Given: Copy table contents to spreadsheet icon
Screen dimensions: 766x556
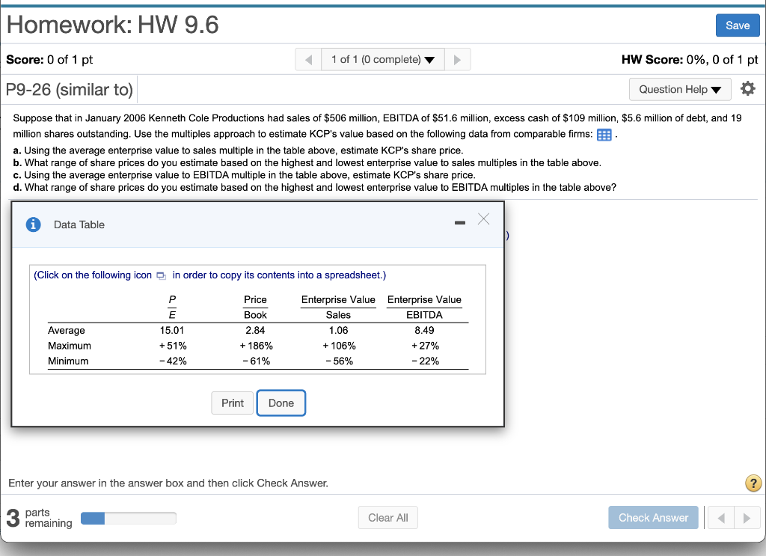Looking at the screenshot, I should 162,275.
